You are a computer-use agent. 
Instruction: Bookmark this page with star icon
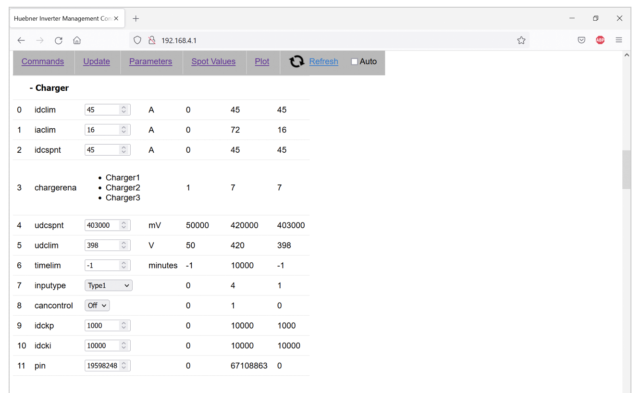tap(521, 40)
